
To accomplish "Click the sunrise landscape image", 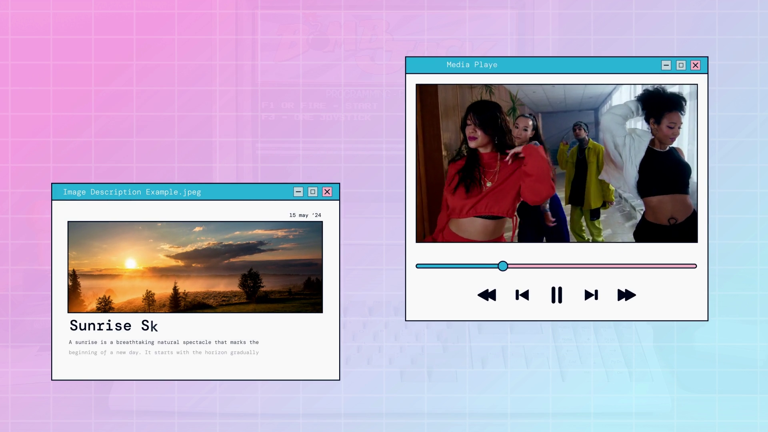I will (195, 267).
